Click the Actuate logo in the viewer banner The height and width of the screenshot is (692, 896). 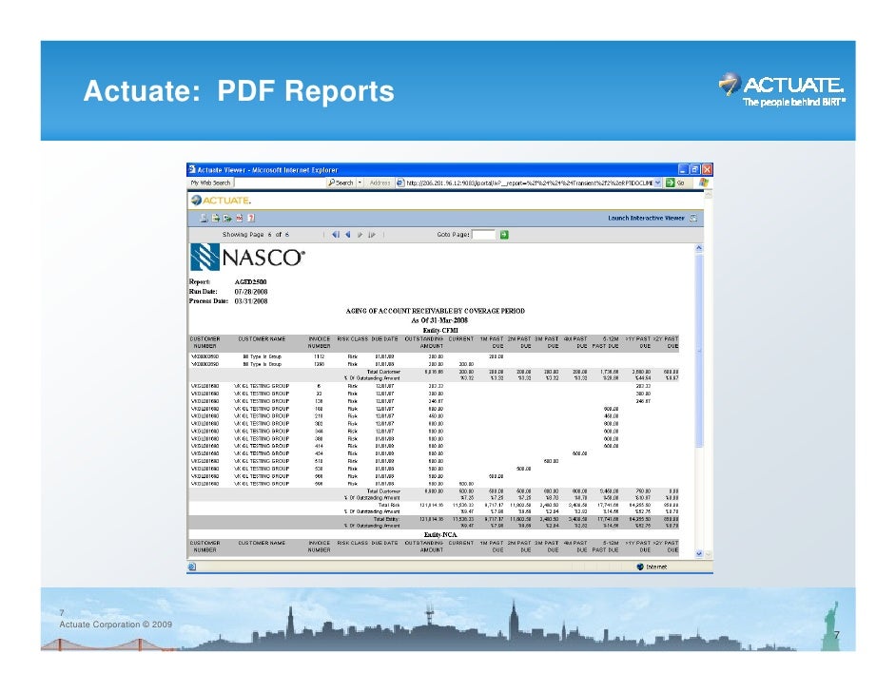pos(221,200)
